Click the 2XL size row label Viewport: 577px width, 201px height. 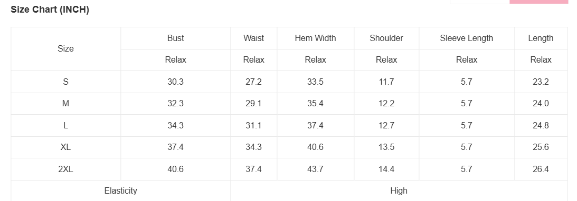[x=65, y=169]
